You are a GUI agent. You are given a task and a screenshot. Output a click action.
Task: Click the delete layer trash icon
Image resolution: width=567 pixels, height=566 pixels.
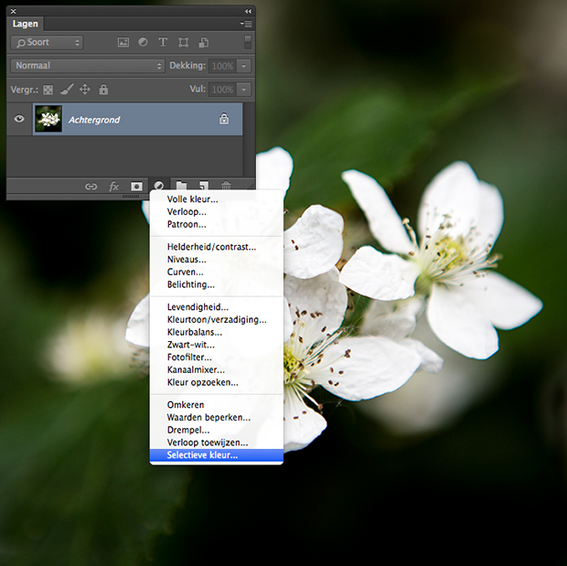click(226, 186)
